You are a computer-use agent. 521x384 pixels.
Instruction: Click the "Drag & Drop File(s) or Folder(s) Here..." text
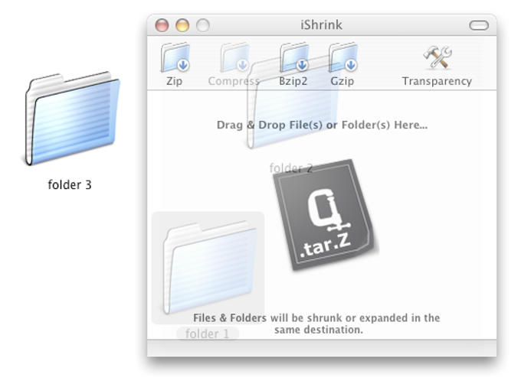[322, 125]
